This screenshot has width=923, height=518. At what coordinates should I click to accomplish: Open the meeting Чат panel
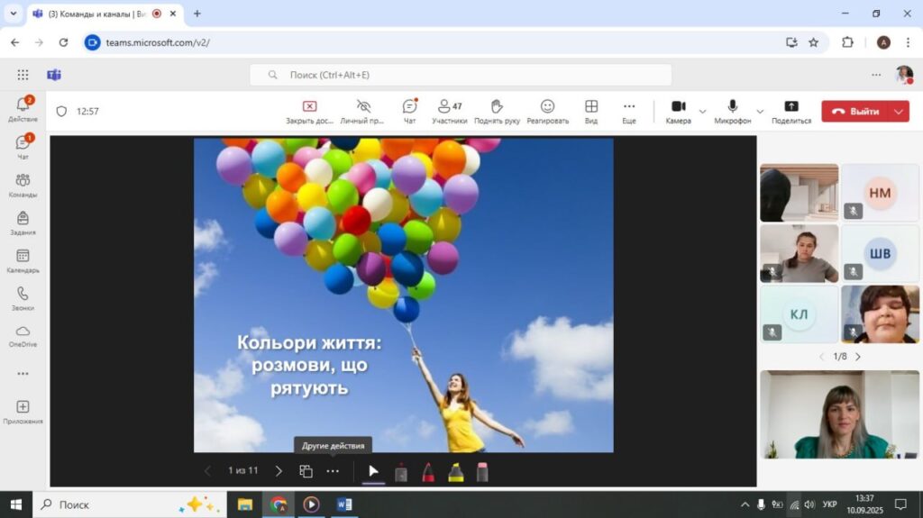(409, 106)
